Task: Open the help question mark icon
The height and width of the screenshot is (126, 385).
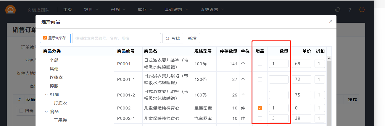Action: pyautogui.click(x=350, y=10)
